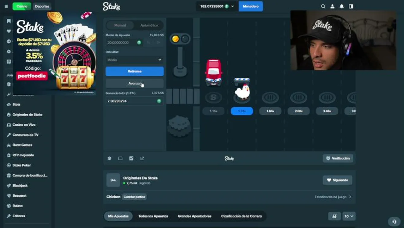
Task: Open the Grandes Apostadores tab
Action: (195, 216)
